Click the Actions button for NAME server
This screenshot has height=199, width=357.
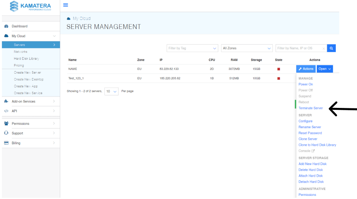(306, 69)
